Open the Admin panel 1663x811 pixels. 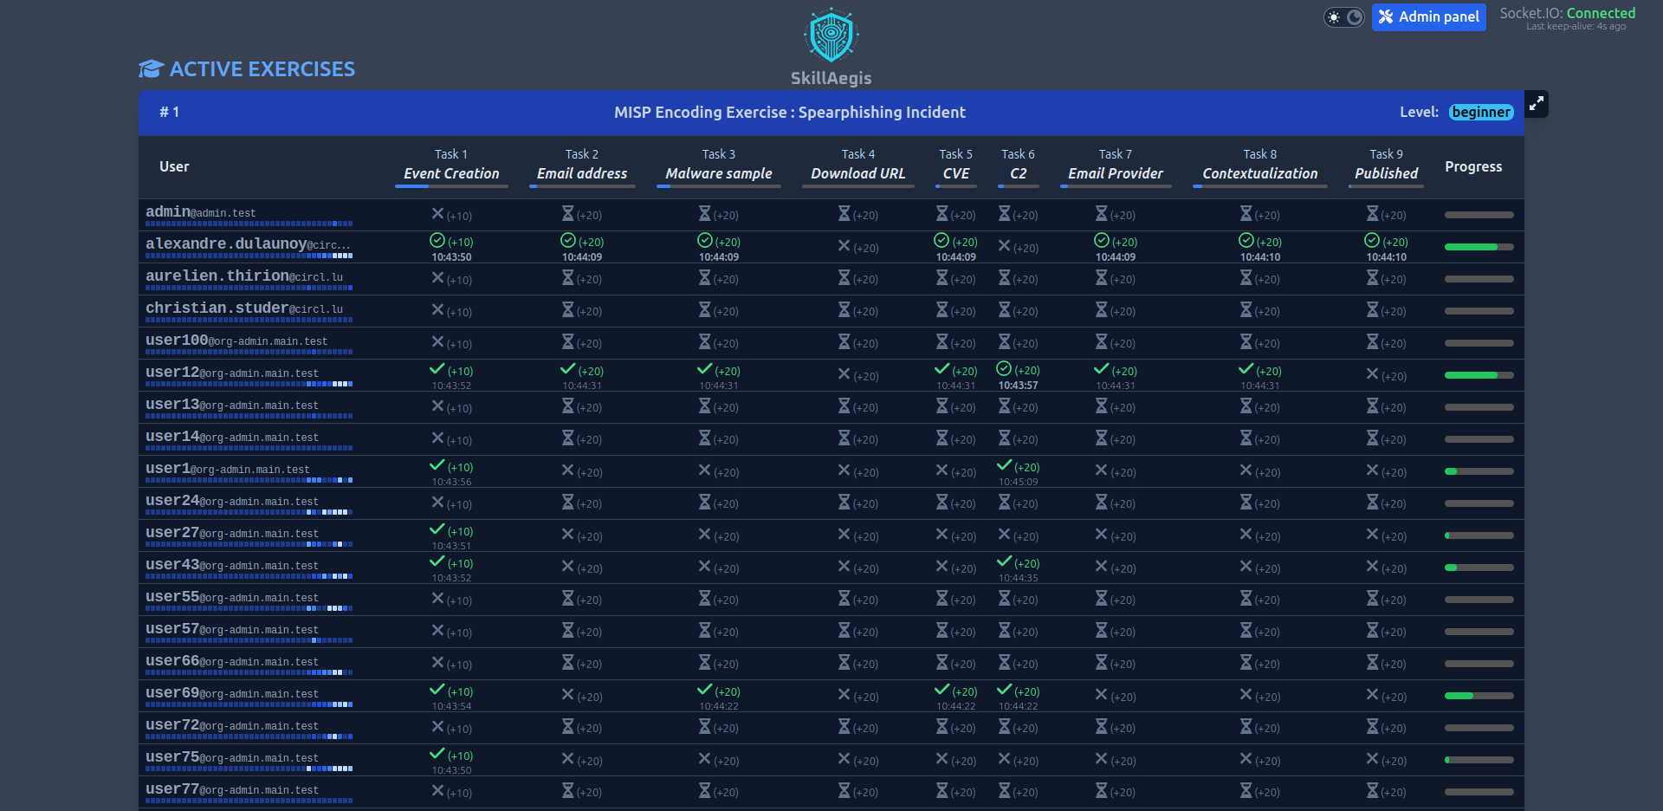tap(1428, 16)
